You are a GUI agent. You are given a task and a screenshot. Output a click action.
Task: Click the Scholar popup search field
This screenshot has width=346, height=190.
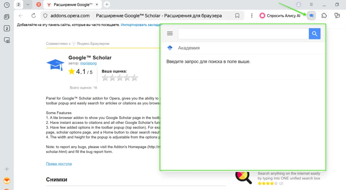(243, 34)
